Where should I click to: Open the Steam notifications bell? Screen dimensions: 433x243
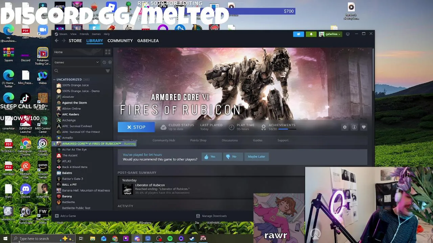tap(311, 34)
